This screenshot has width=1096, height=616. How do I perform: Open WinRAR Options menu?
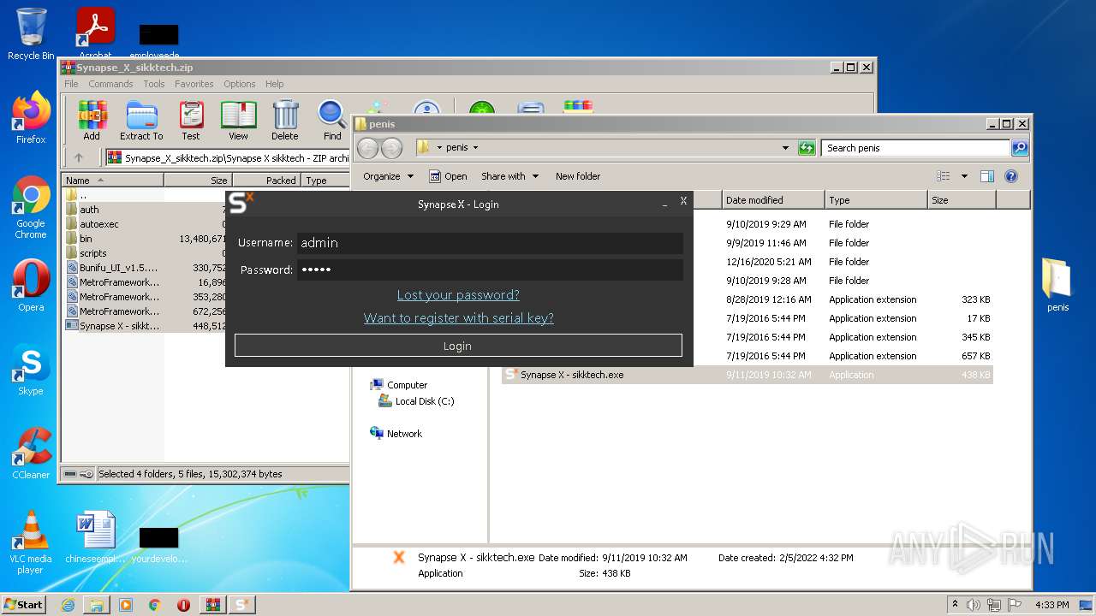pyautogui.click(x=240, y=84)
